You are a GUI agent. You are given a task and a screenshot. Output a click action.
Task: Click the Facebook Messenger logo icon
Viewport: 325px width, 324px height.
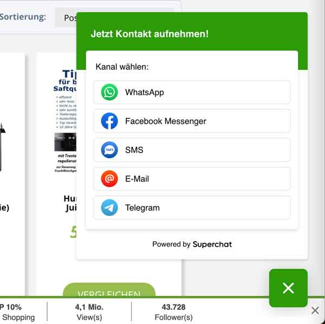point(109,121)
